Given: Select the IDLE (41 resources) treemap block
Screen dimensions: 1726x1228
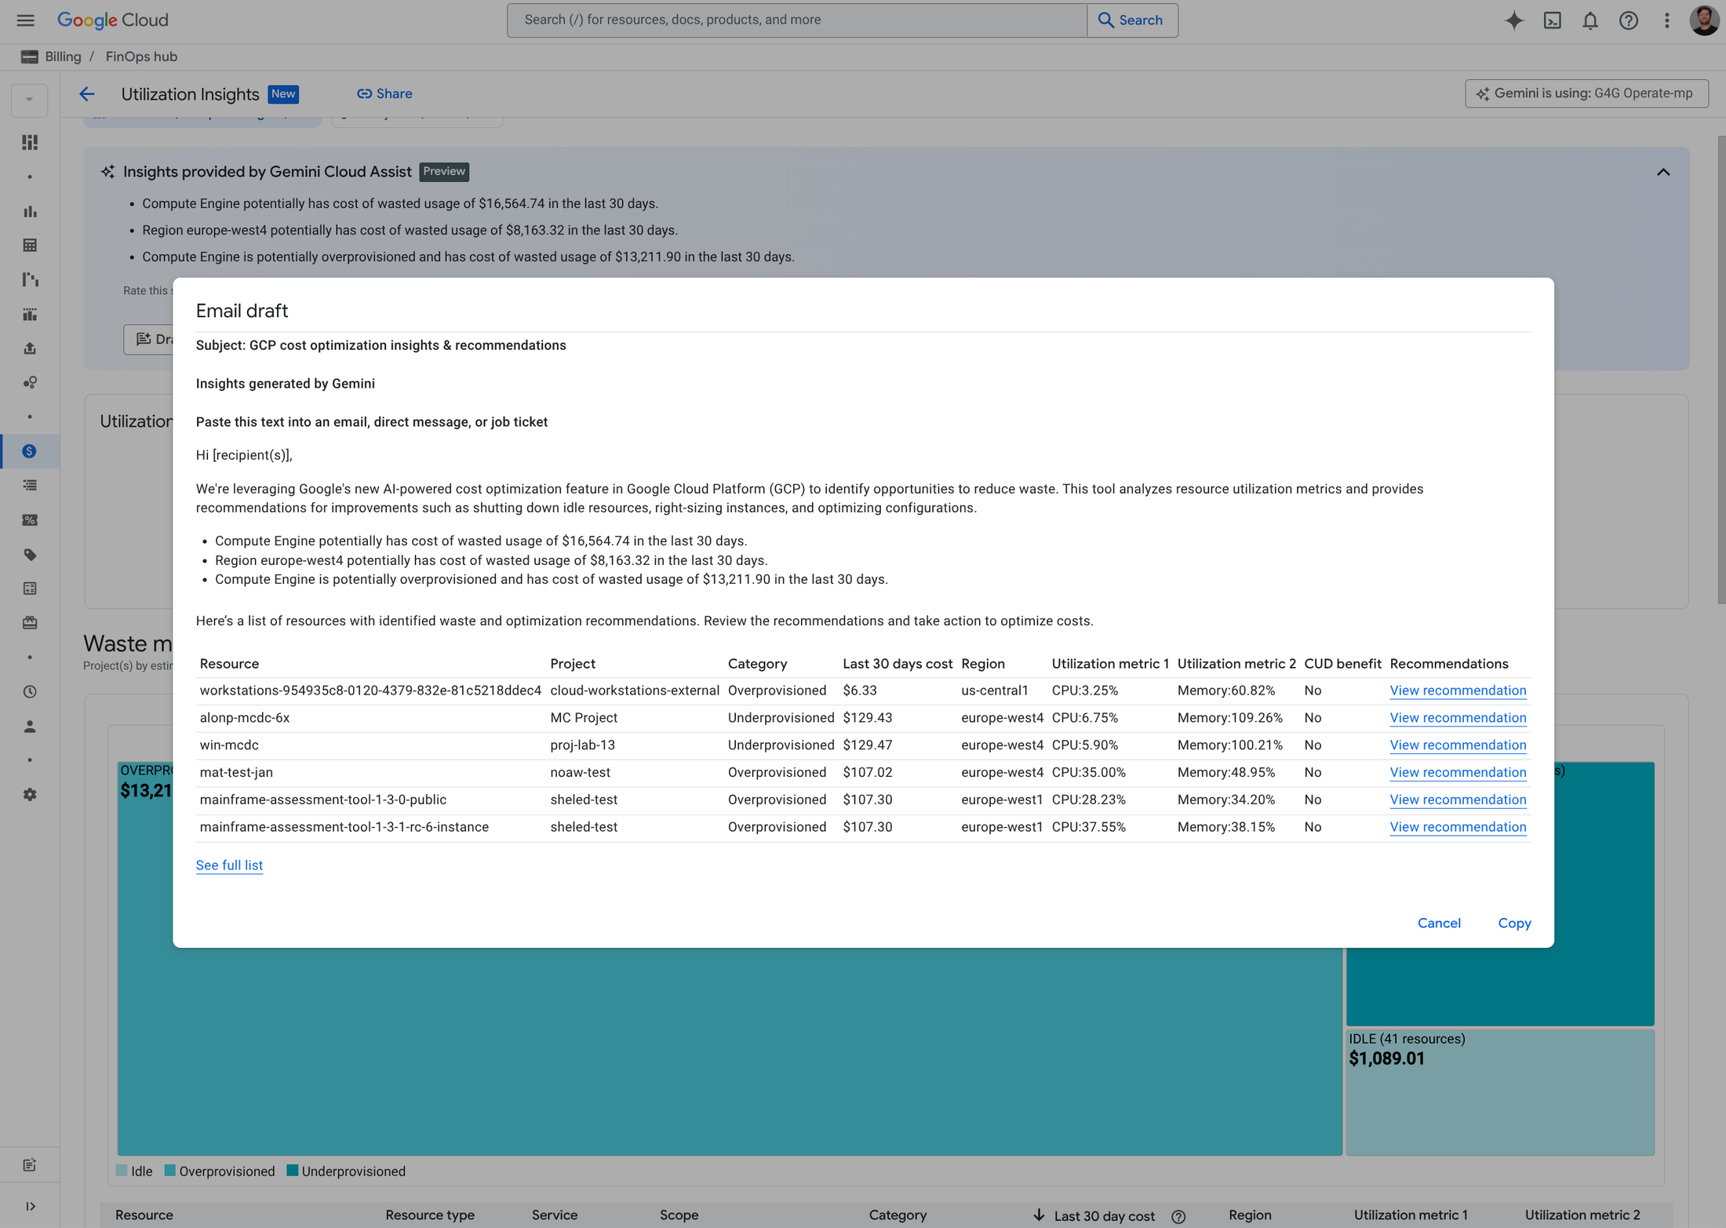Looking at the screenshot, I should [1500, 1092].
